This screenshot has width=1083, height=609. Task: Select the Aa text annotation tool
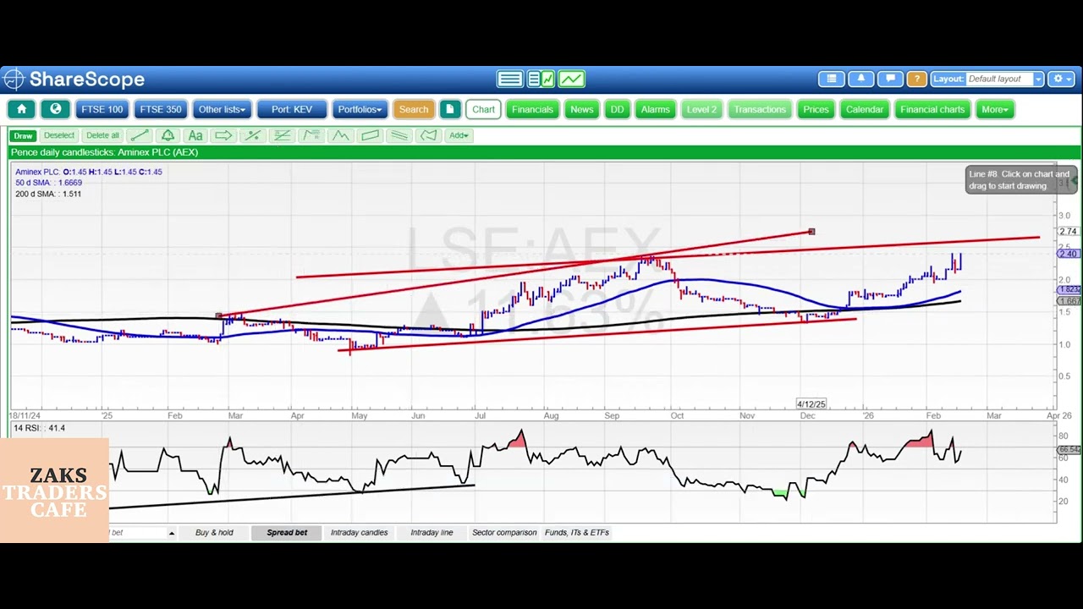(x=195, y=135)
